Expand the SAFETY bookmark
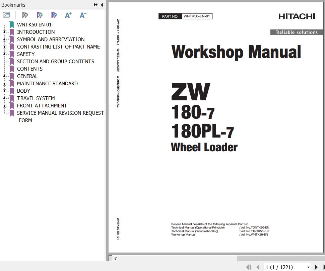 [4, 54]
